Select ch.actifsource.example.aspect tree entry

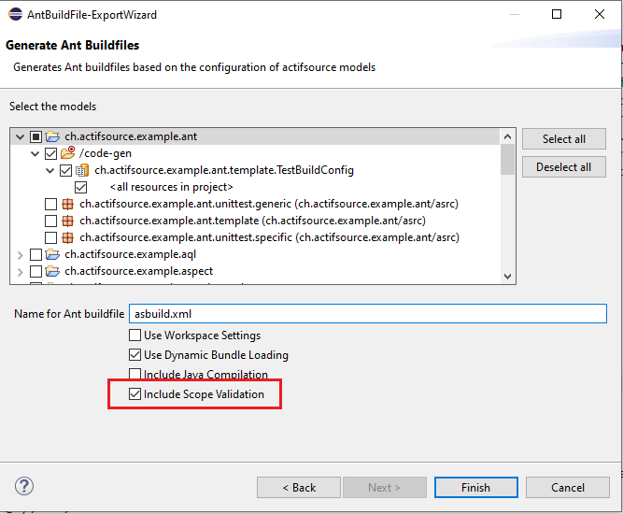(x=138, y=271)
